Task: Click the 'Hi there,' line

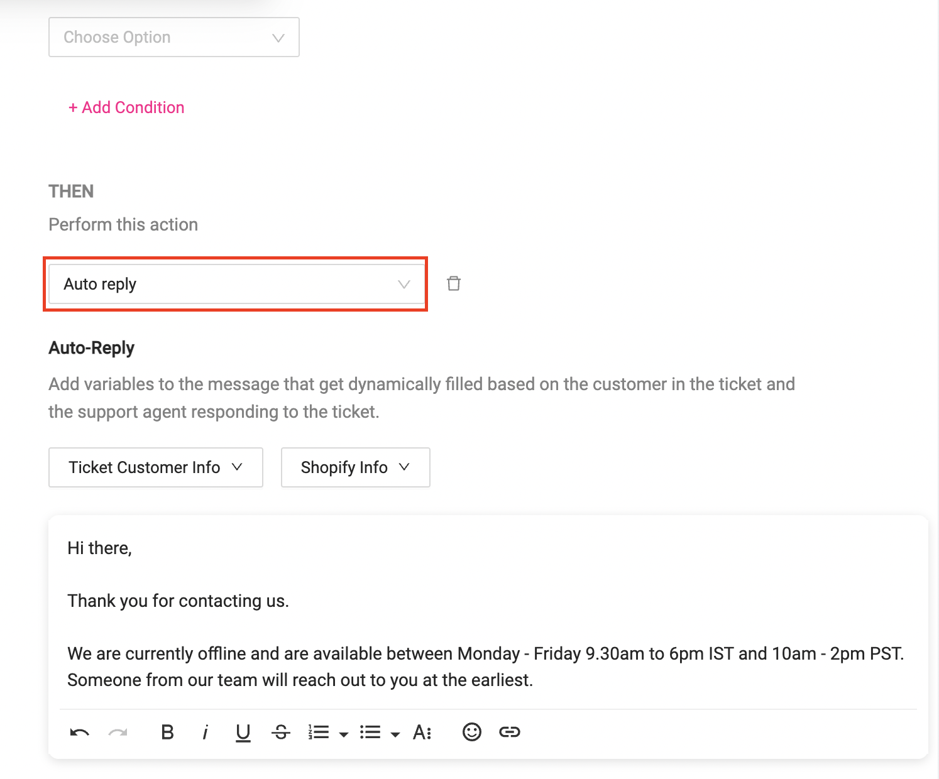Action: [x=99, y=548]
